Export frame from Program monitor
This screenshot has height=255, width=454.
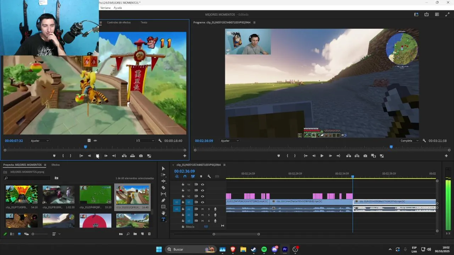tap(365, 156)
